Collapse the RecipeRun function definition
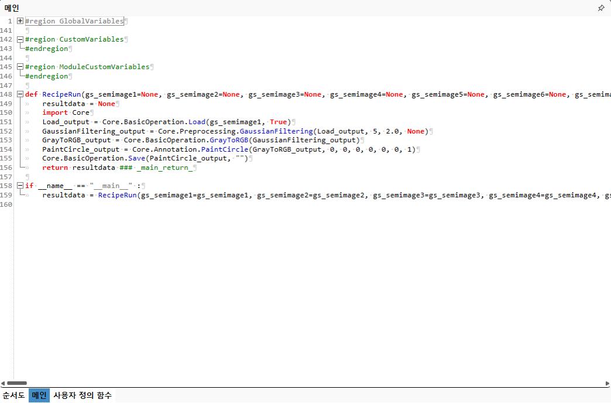 coord(20,94)
